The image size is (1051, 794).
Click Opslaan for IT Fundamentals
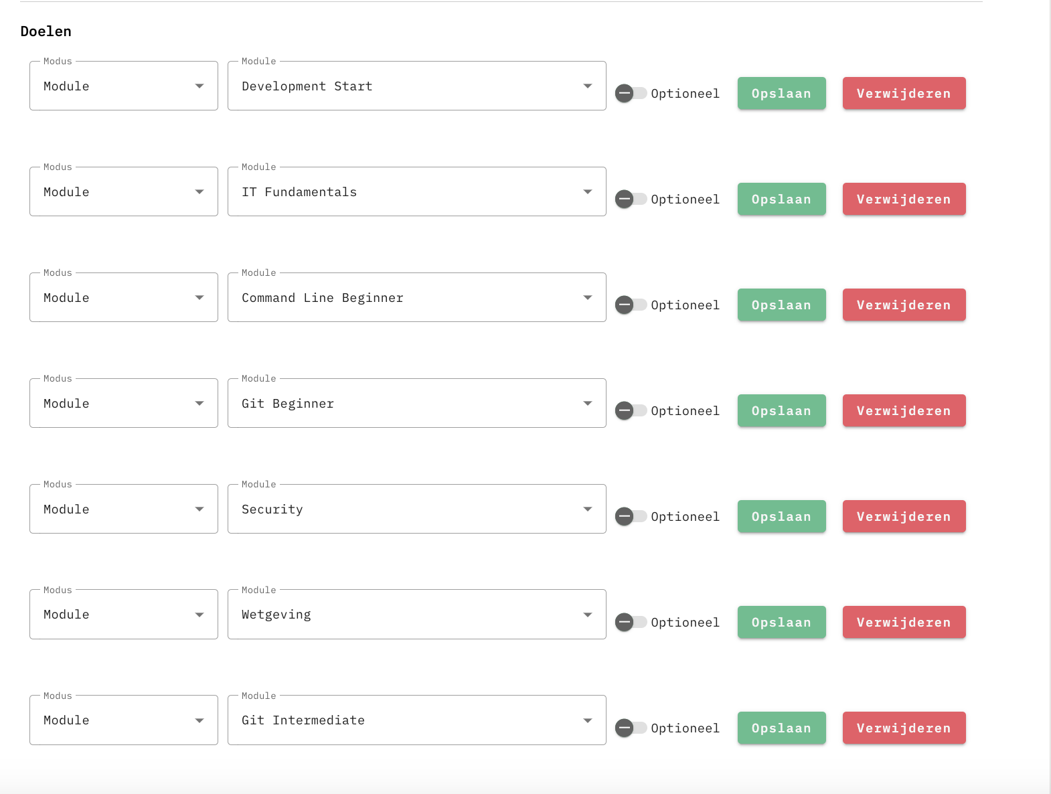click(782, 199)
